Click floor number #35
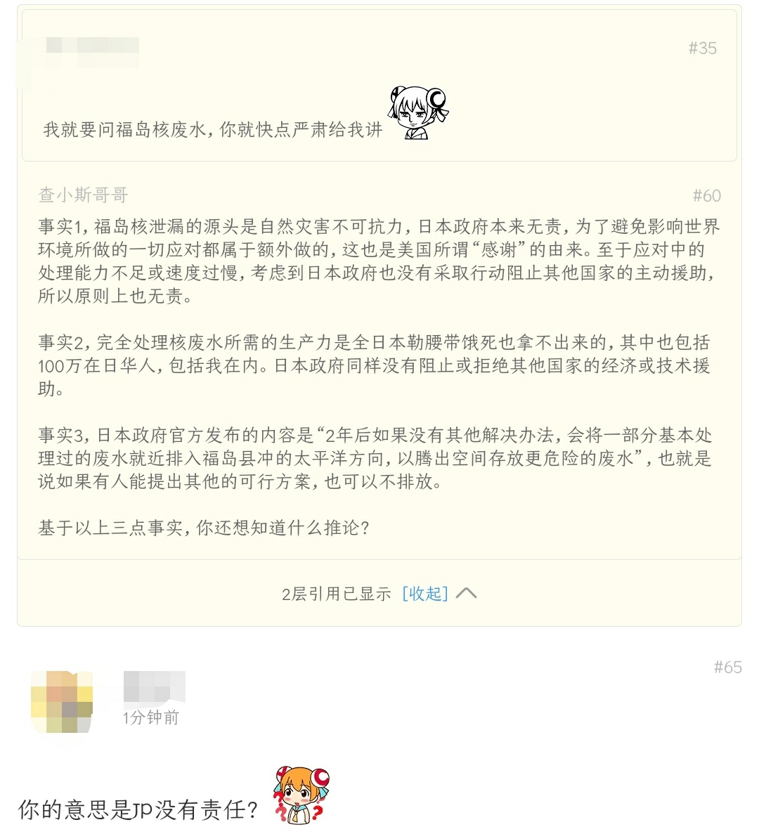Viewport: 759px width, 834px height. coord(702,48)
